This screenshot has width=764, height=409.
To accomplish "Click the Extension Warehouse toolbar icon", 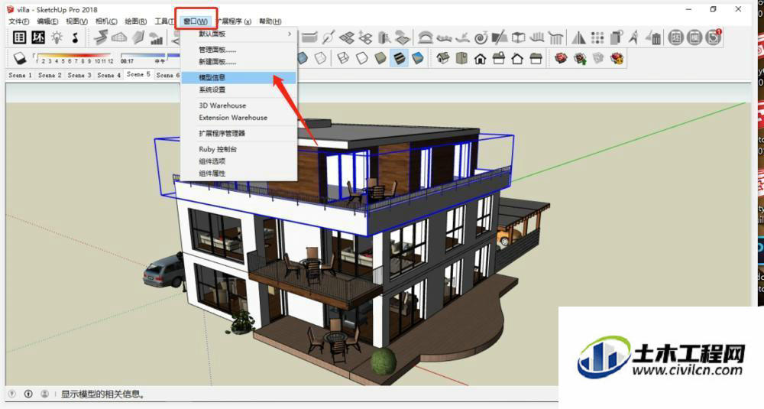I will coord(617,59).
